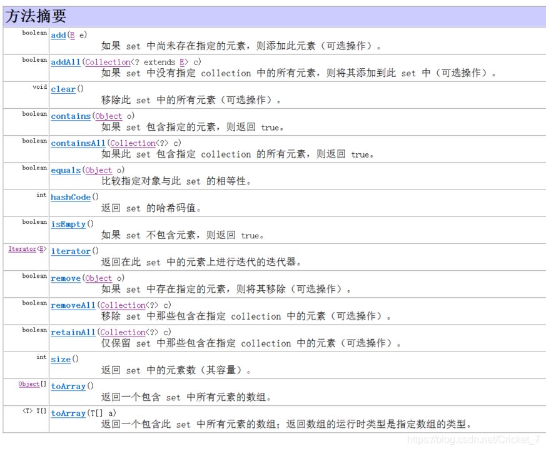Viewport: 546px width, 451px height.
Task: Open Object[] return type link
Action: pyautogui.click(x=29, y=384)
